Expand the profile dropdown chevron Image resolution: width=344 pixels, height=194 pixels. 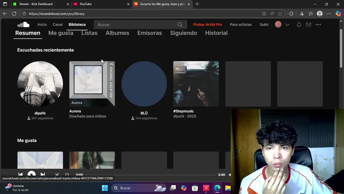(x=287, y=25)
